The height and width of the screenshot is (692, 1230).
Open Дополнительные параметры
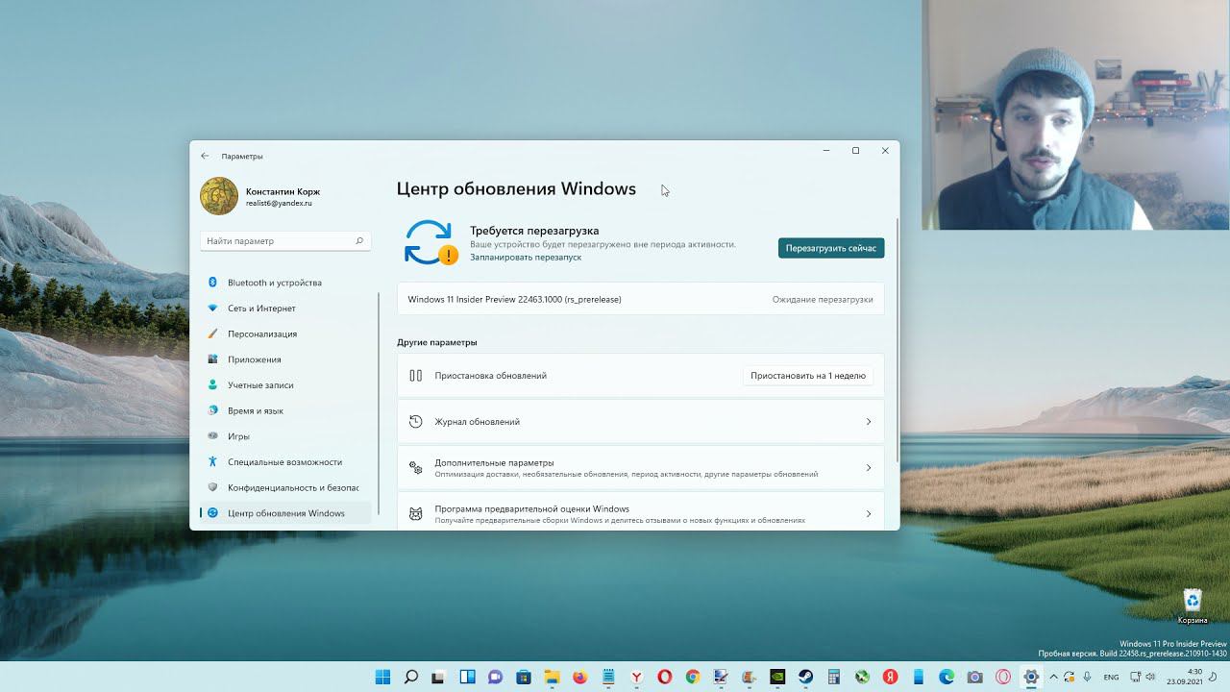pyautogui.click(x=640, y=468)
